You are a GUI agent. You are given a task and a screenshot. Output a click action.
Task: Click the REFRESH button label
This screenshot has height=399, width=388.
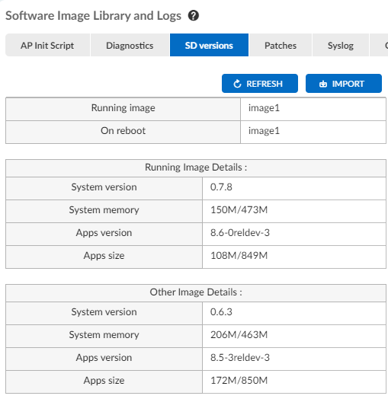(265, 84)
